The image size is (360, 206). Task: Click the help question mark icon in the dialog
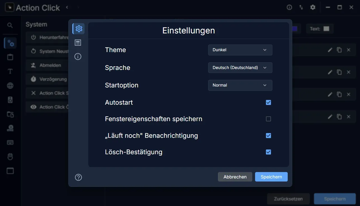(x=78, y=177)
